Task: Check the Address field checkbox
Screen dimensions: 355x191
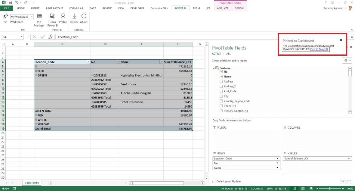Action: [x=221, y=81]
